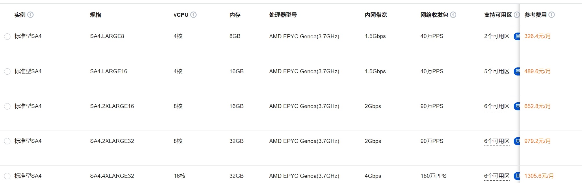Viewport: 582px width, 183px height.
Task: Click the info icon beside 支持可用区 header
Action: pos(517,15)
